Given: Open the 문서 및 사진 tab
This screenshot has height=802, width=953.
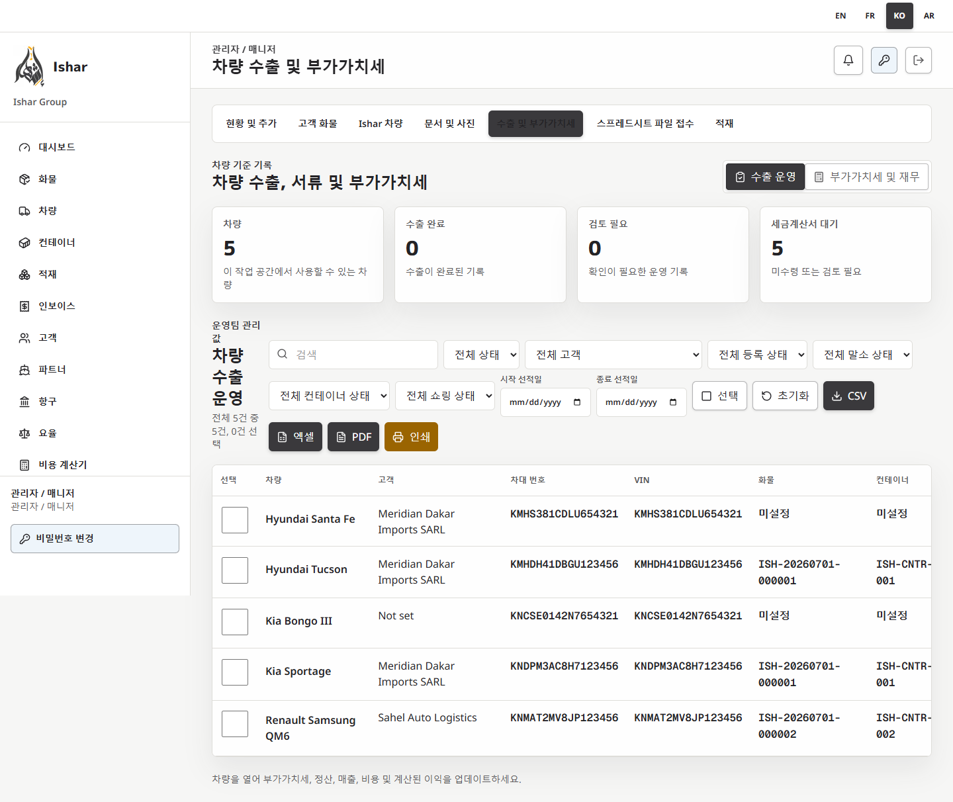Looking at the screenshot, I should pos(450,124).
